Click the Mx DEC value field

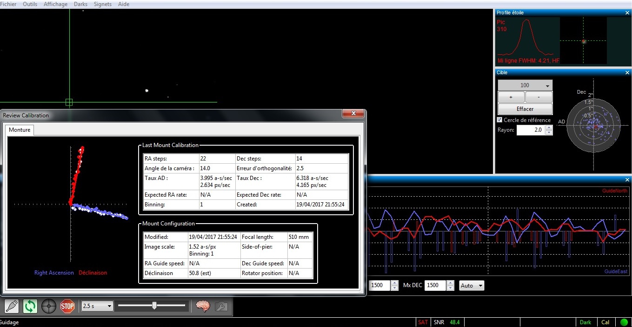coord(435,285)
